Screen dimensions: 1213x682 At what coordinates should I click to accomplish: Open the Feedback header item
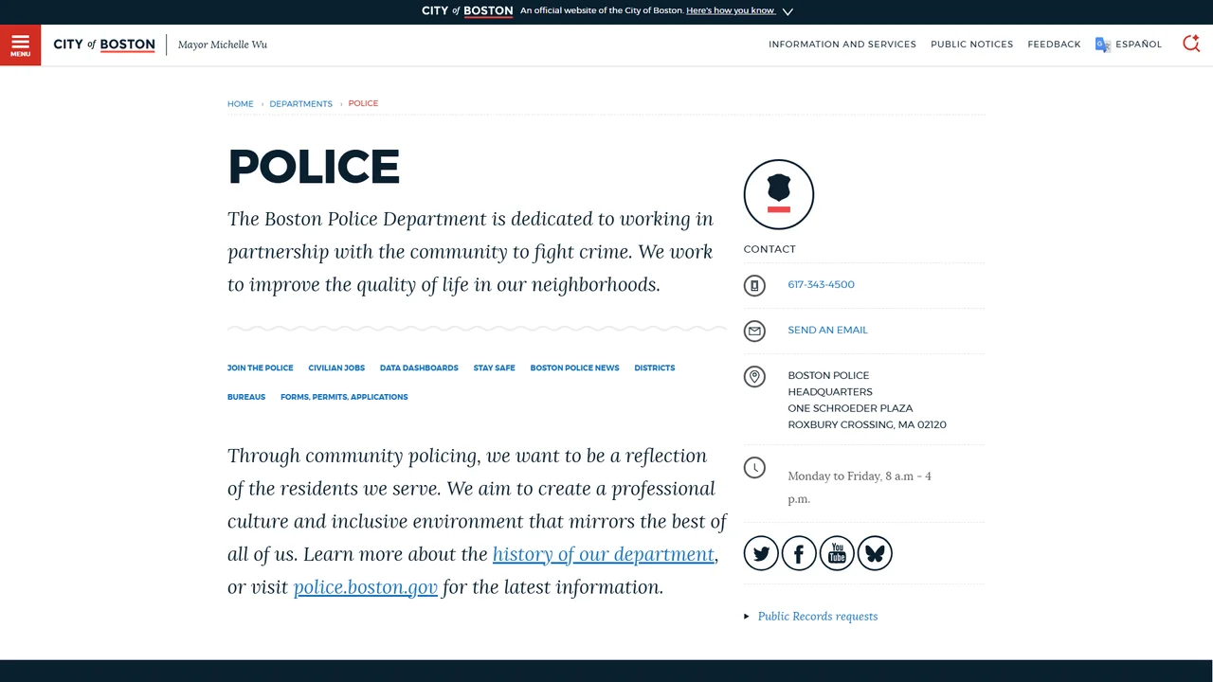[x=1054, y=45]
